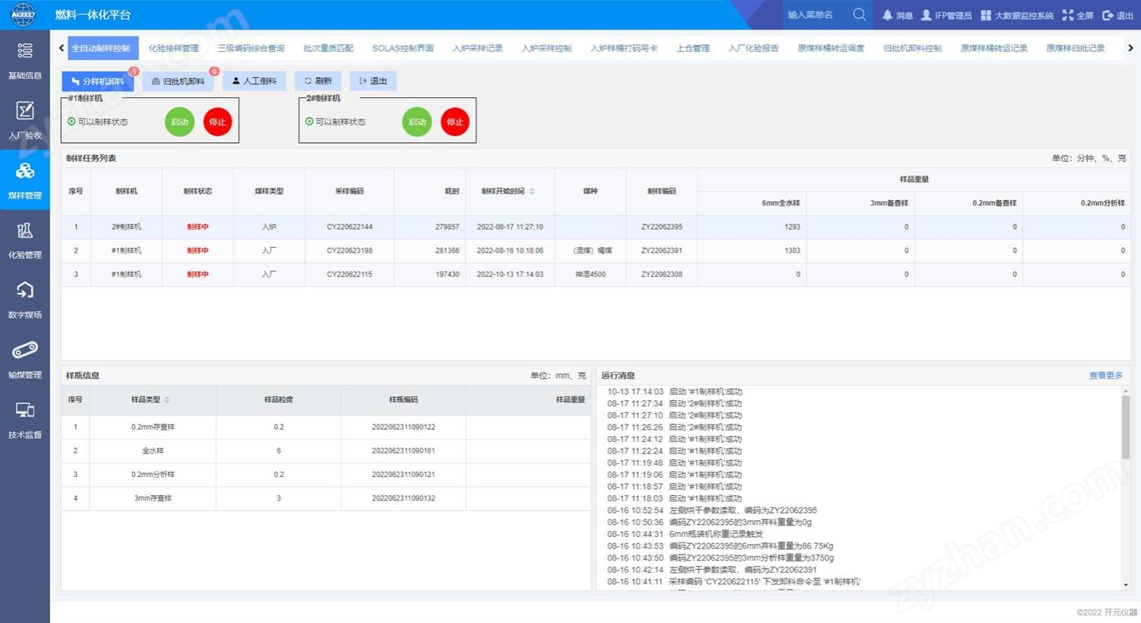Sort 样品类型 column using its sort arrows
The height and width of the screenshot is (623, 1141).
click(167, 399)
